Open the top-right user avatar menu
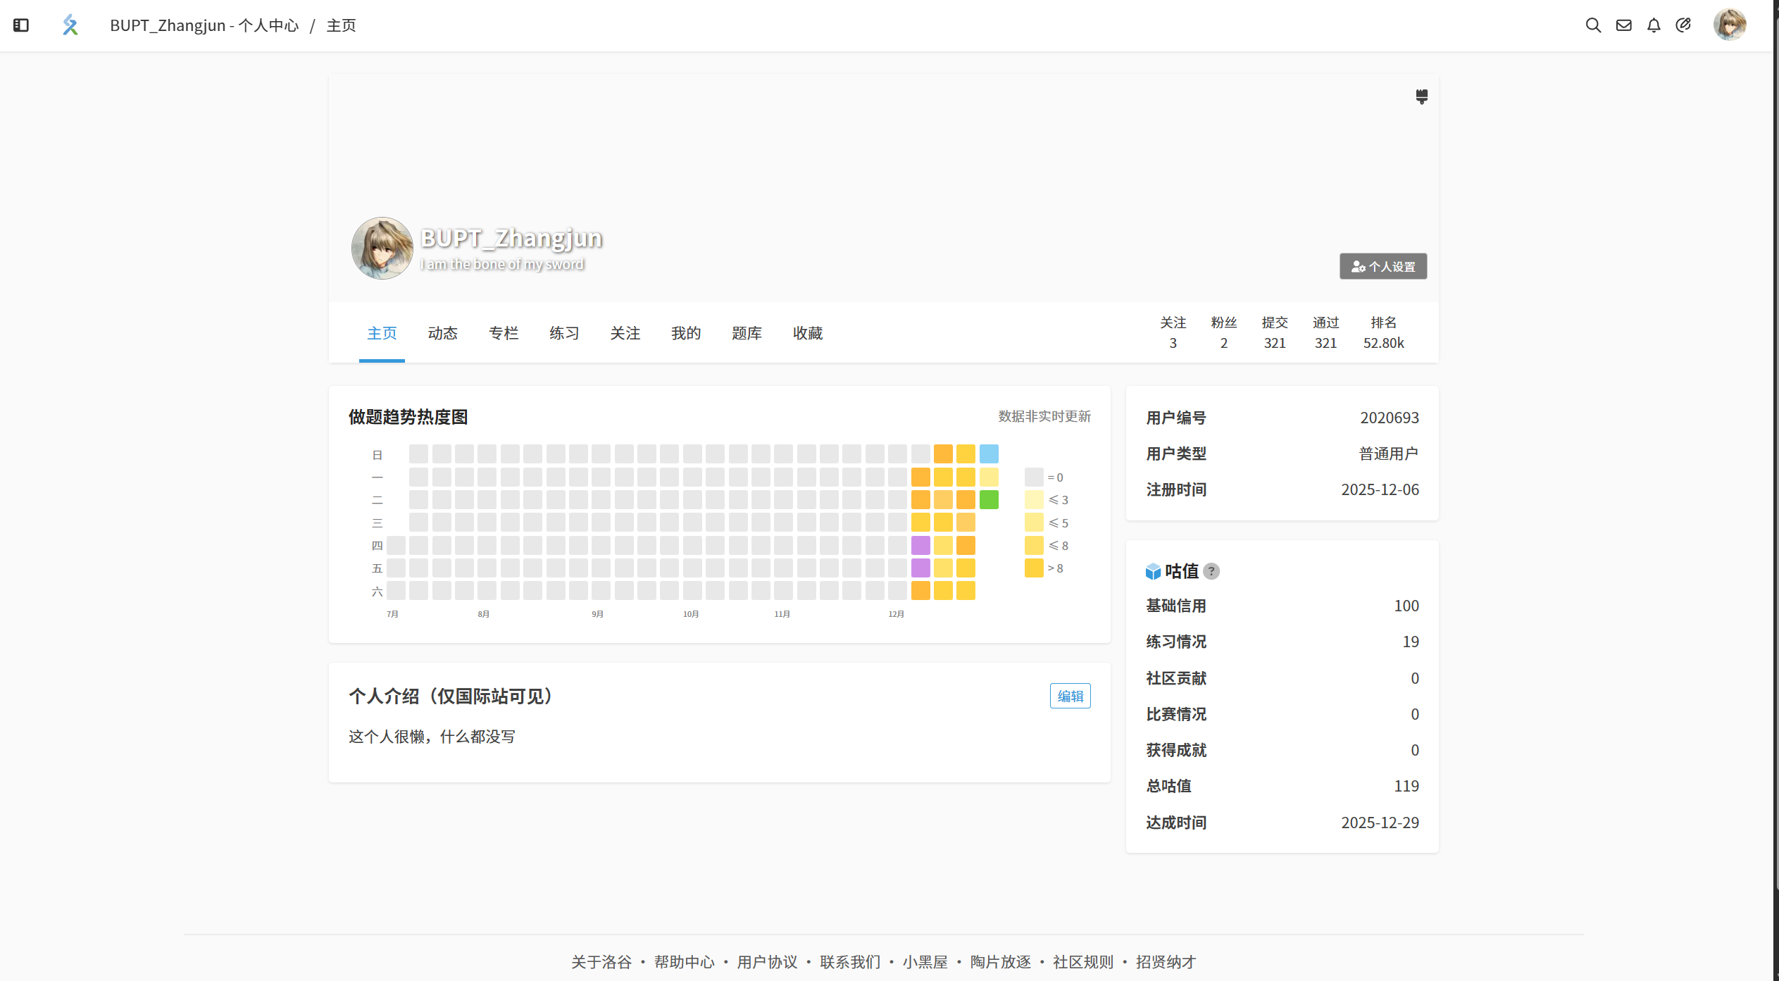The width and height of the screenshot is (1779, 981). click(1729, 25)
